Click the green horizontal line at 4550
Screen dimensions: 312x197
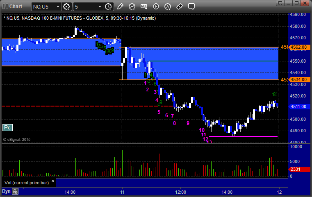pos(214,61)
